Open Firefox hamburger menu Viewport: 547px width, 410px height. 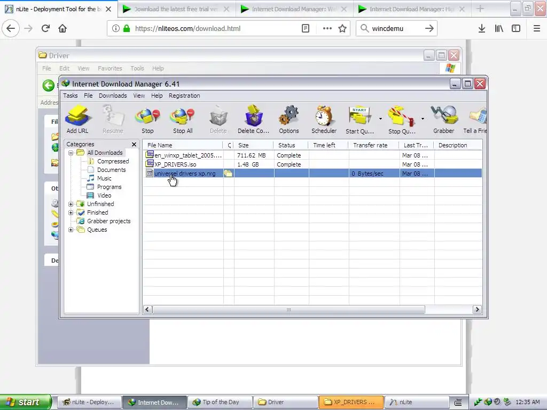[x=537, y=28]
